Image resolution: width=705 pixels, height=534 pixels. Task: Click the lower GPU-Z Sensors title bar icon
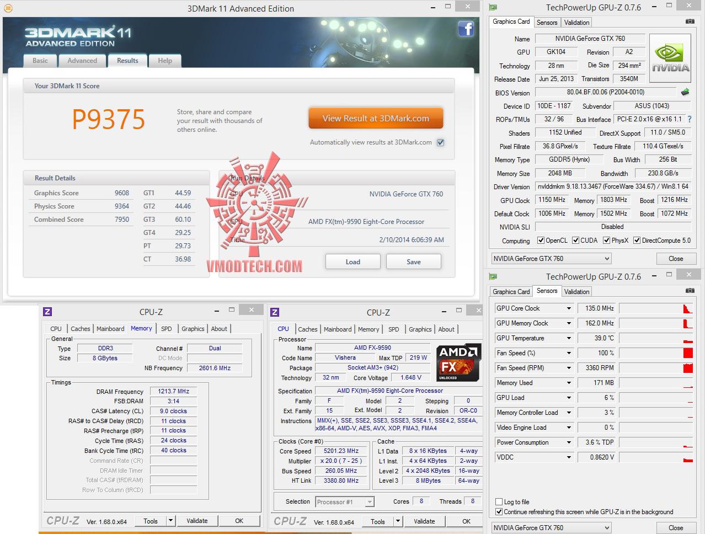pos(493,276)
